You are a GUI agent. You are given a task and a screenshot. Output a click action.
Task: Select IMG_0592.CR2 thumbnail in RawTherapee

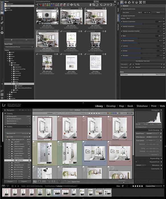click(x=71, y=17)
